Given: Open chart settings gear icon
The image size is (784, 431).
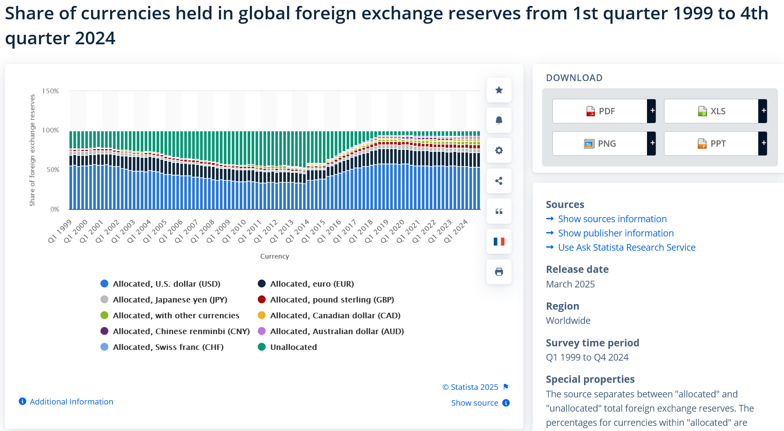Looking at the screenshot, I should point(499,151).
